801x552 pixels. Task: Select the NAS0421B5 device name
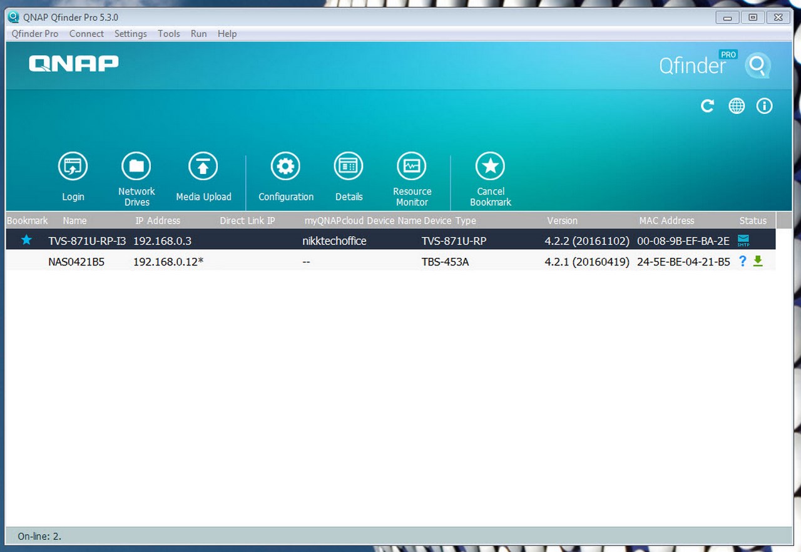tap(76, 262)
